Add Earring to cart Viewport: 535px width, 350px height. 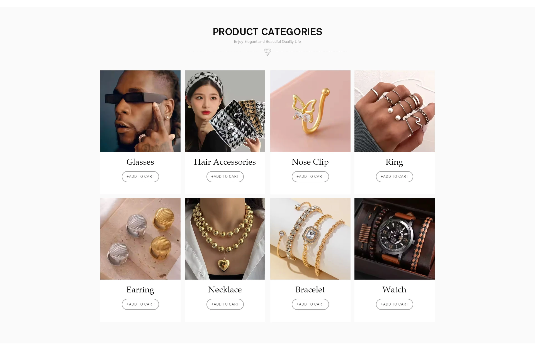click(x=140, y=304)
